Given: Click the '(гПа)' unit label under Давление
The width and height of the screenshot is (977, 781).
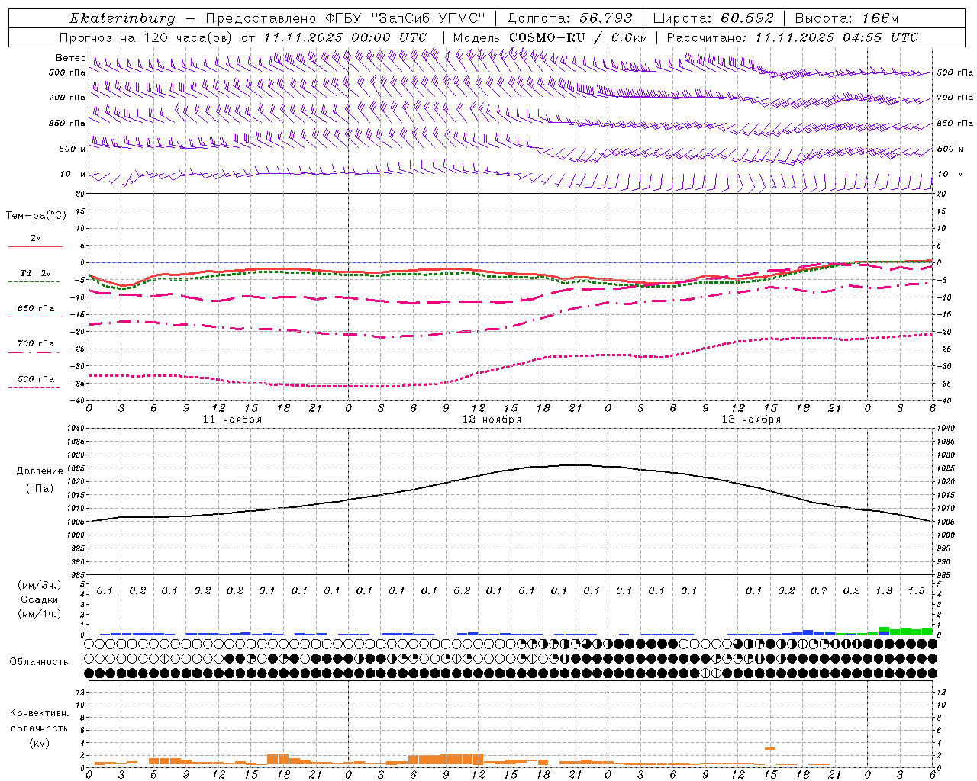Looking at the screenshot, I should (40, 488).
